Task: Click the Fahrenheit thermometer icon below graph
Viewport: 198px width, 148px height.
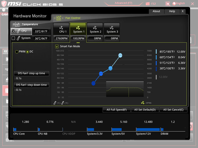Action: pyautogui.click(x=62, y=103)
